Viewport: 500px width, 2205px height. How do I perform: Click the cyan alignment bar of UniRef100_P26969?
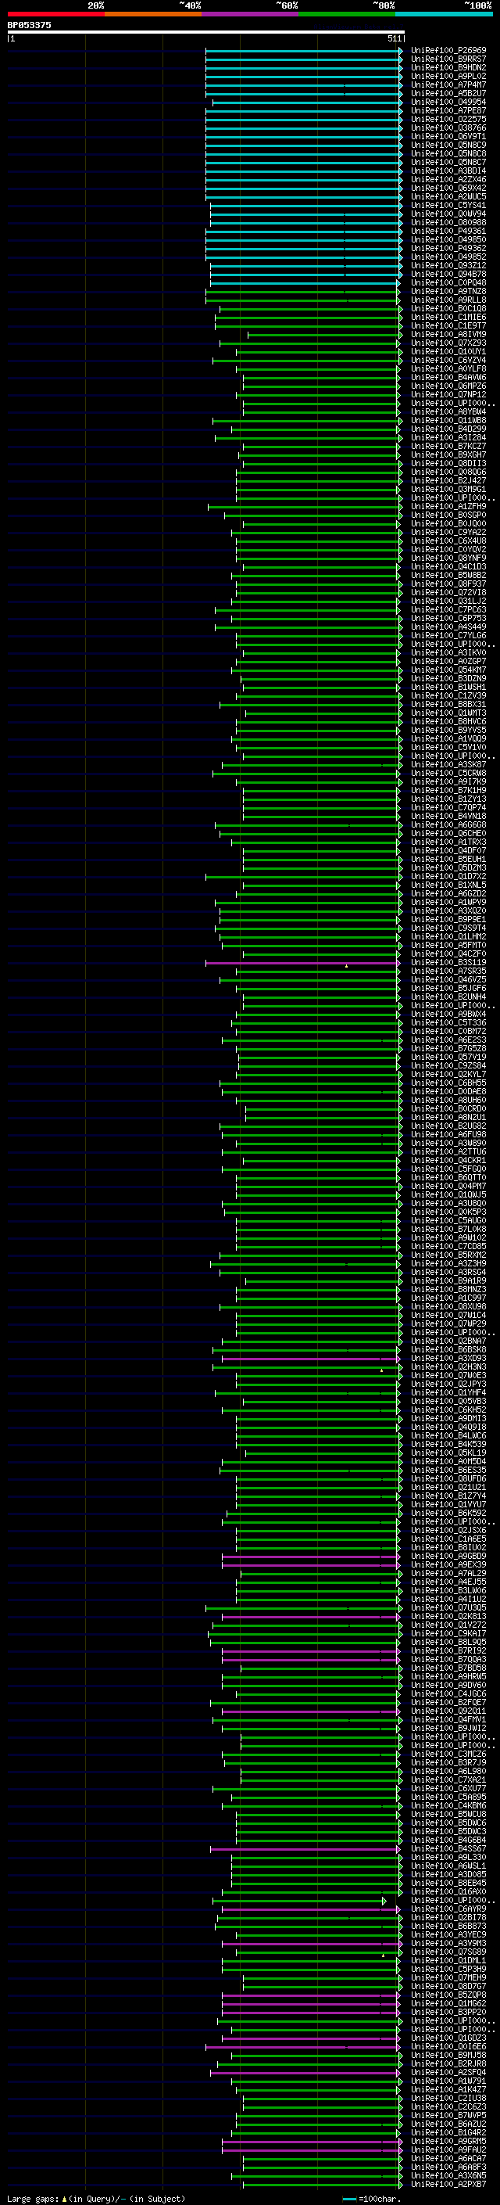coord(303,51)
